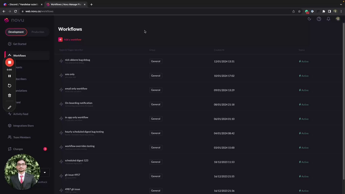Switch to the Discord browser tab
This screenshot has width=345, height=194.
pos(23,4)
